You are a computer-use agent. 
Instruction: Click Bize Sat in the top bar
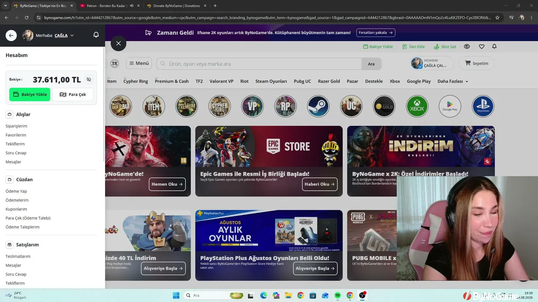pos(445,47)
